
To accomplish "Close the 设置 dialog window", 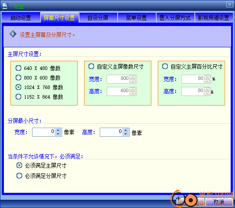I will point(229,4).
